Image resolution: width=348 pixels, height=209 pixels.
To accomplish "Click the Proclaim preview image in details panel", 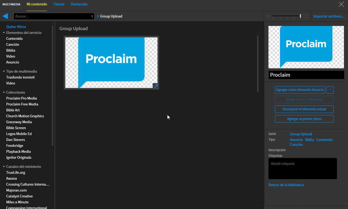I will (x=306, y=47).
